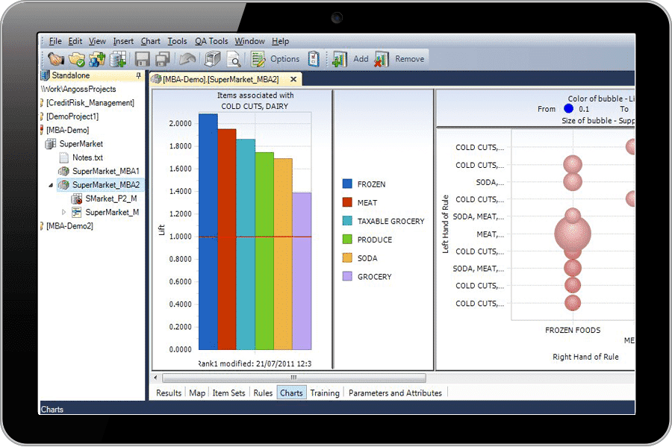Click the horizontal scrollbar below the bar chart
This screenshot has width=672, height=447.
(x=291, y=377)
